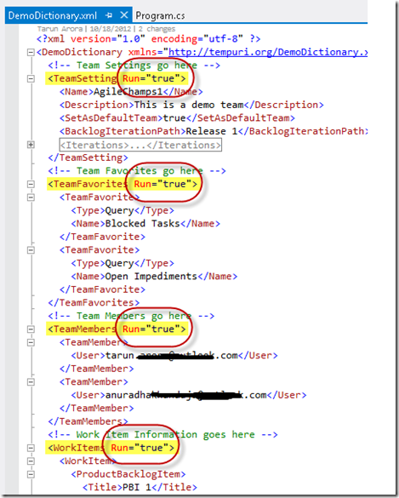The width and height of the screenshot is (399, 498).
Task: Collapse the WorkItems element
Action: (x=31, y=448)
